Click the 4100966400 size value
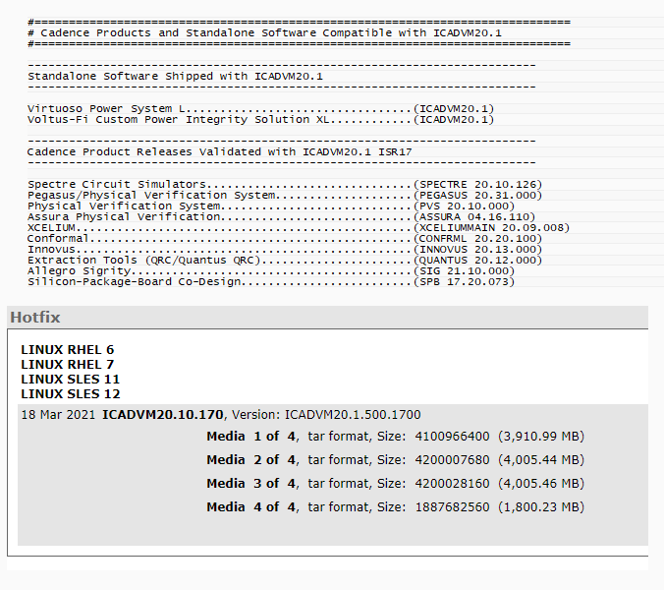The width and height of the screenshot is (664, 590). 452,437
